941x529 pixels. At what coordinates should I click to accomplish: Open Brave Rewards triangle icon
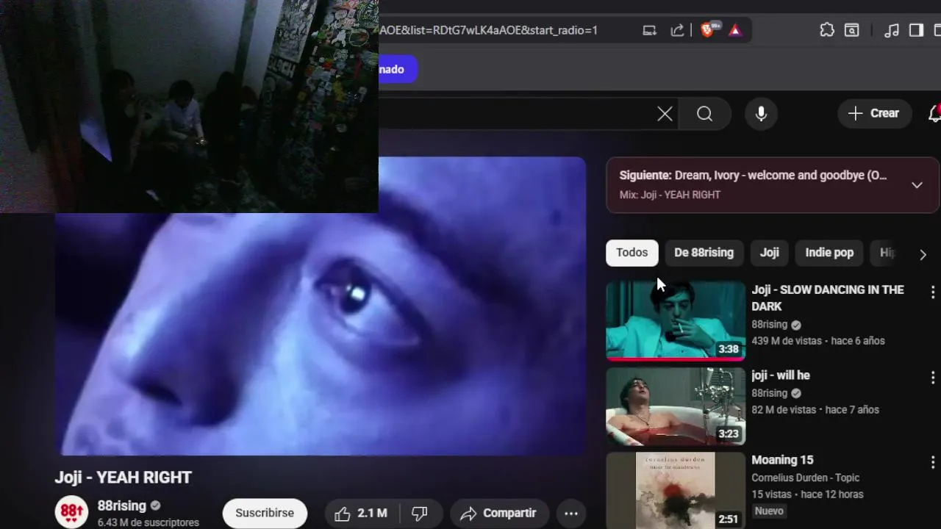[x=735, y=30]
